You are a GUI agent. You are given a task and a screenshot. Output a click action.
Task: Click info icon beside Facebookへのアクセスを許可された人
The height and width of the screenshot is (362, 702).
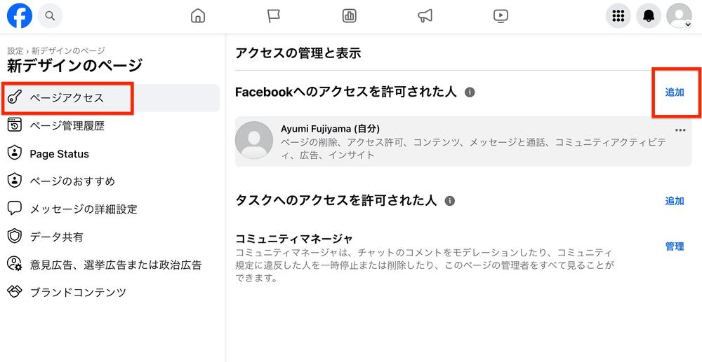pos(470,92)
